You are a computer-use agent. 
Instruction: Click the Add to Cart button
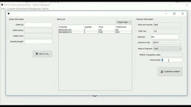pos(42,54)
